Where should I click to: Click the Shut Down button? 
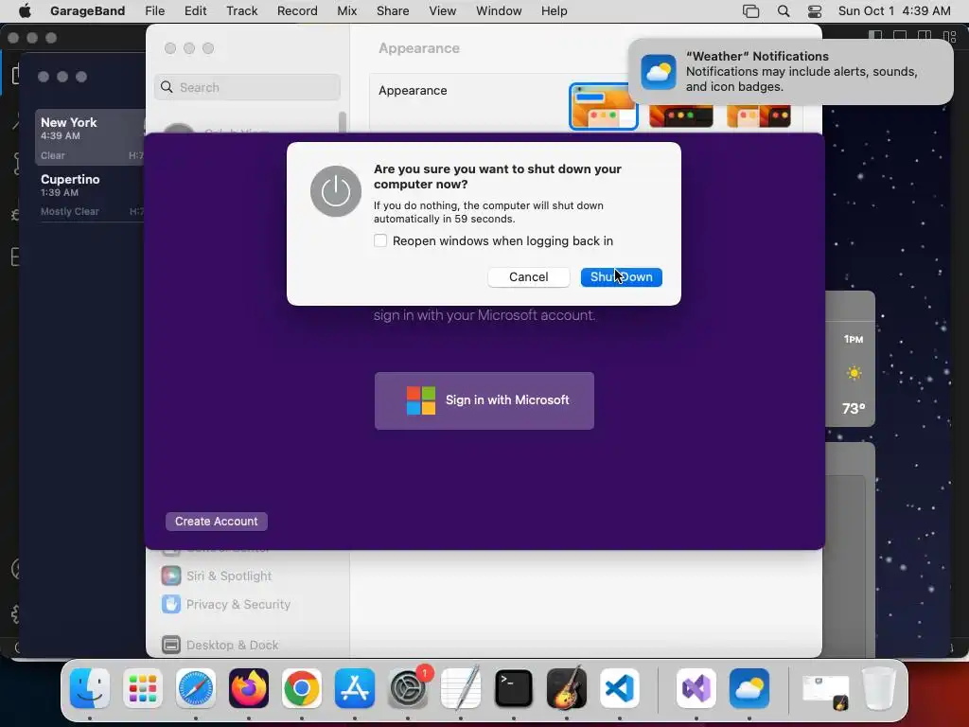[x=621, y=277]
